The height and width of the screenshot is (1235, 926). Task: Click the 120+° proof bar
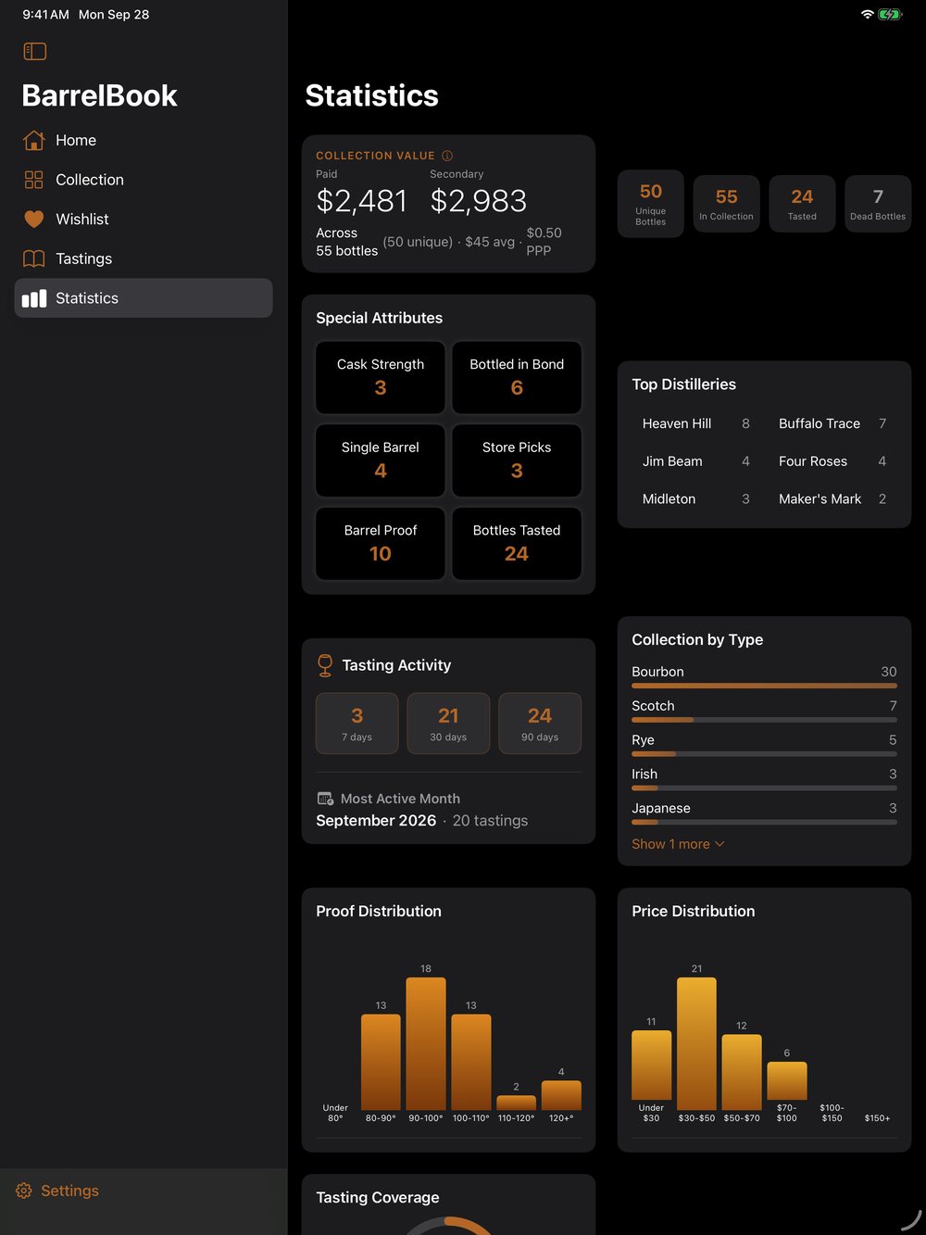pyautogui.click(x=561, y=1095)
